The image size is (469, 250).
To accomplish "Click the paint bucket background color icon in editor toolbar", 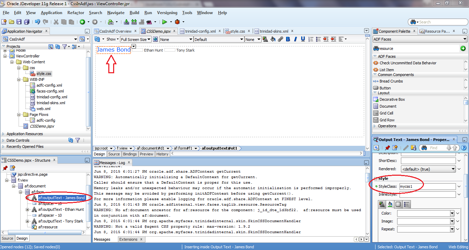I will [273, 39].
